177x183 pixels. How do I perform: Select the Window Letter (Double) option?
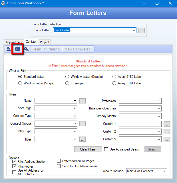(67, 77)
